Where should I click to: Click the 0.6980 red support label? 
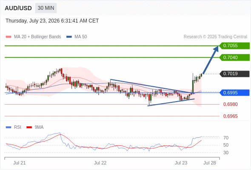pos(230,104)
